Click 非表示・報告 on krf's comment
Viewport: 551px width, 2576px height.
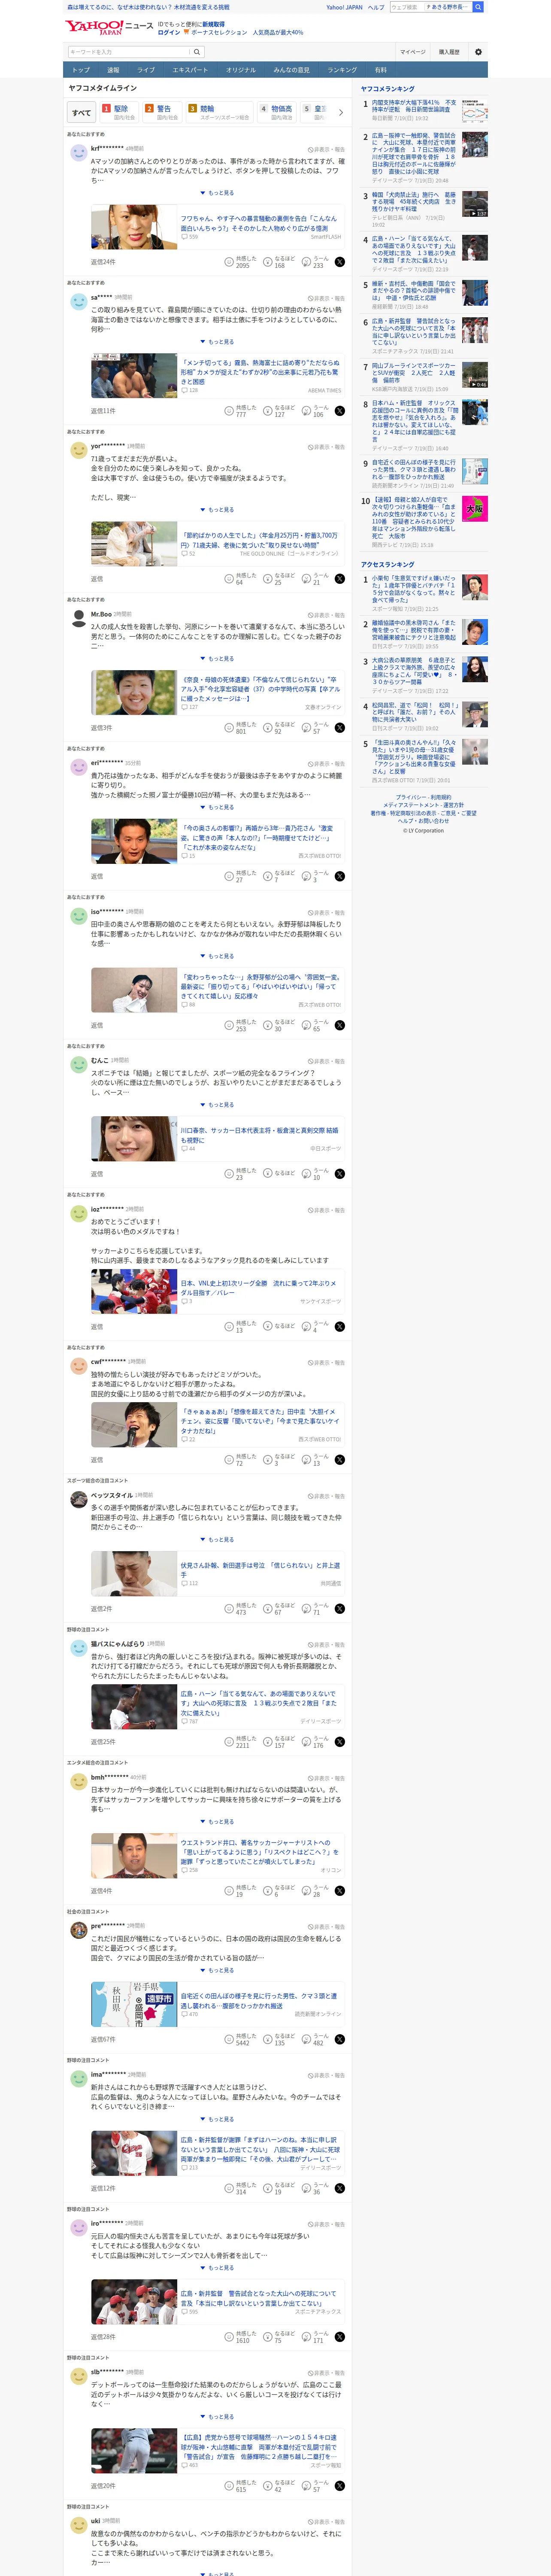[326, 150]
